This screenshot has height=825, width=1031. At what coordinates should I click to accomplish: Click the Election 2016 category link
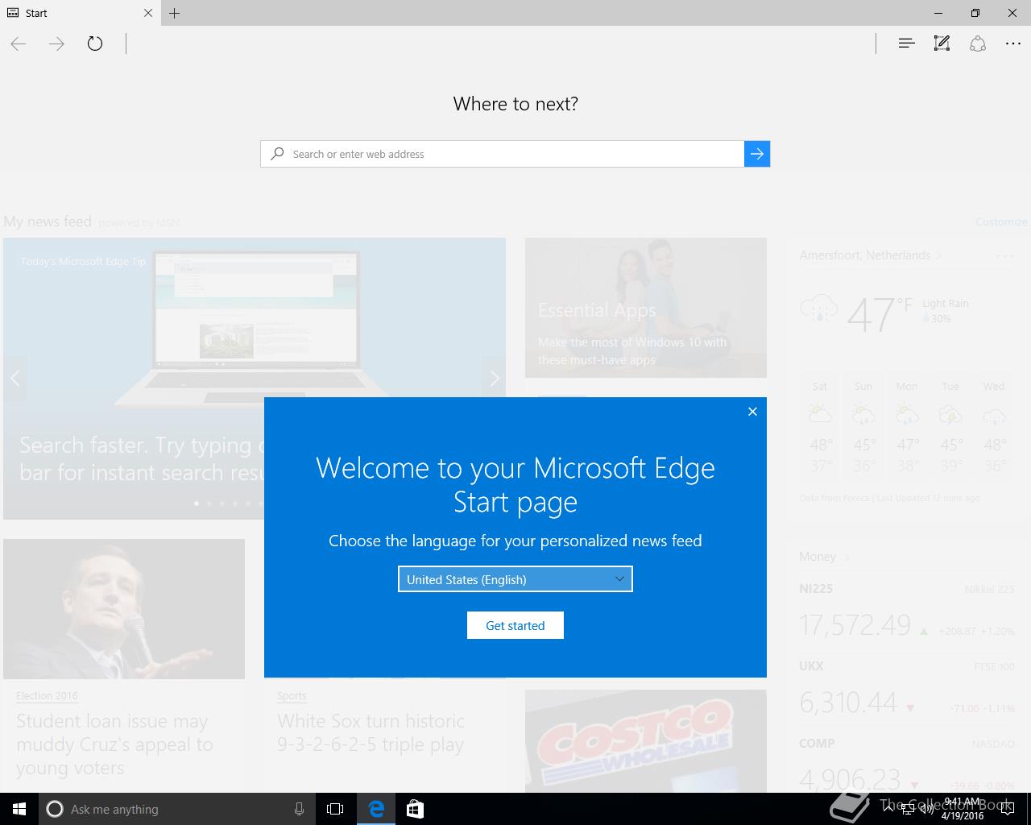pyautogui.click(x=47, y=695)
